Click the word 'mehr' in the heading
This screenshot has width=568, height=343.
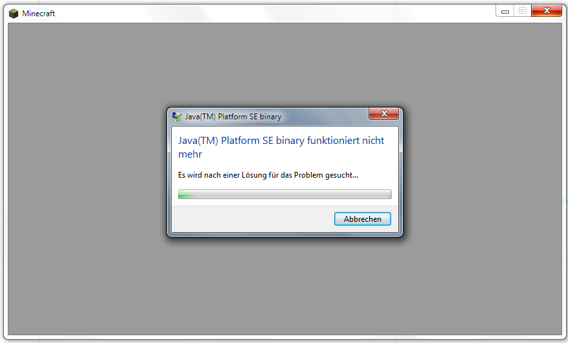click(190, 154)
